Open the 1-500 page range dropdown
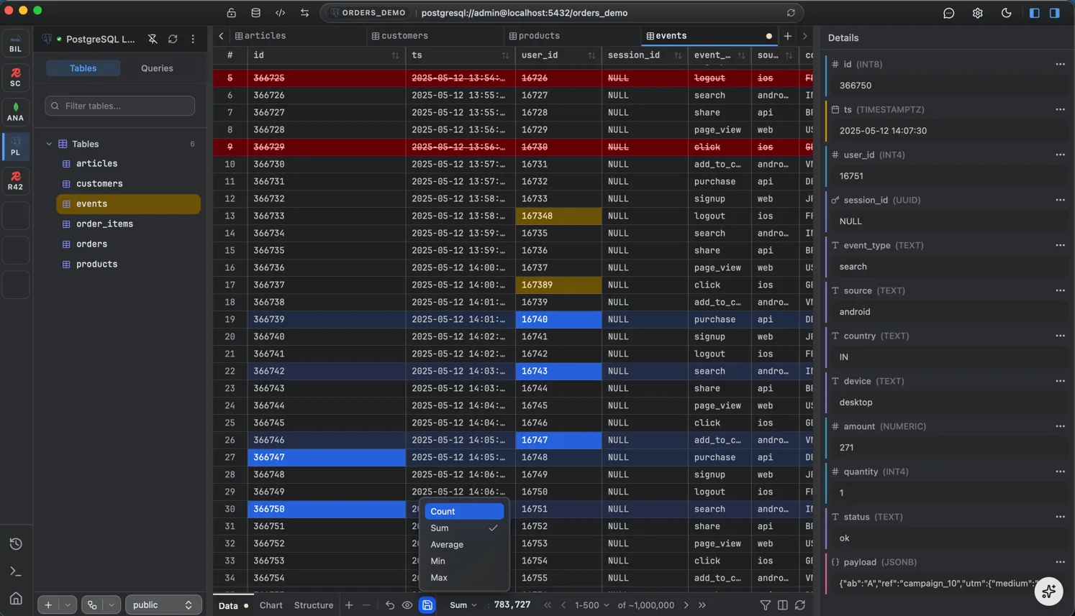Image resolution: width=1075 pixels, height=616 pixels. [592, 605]
